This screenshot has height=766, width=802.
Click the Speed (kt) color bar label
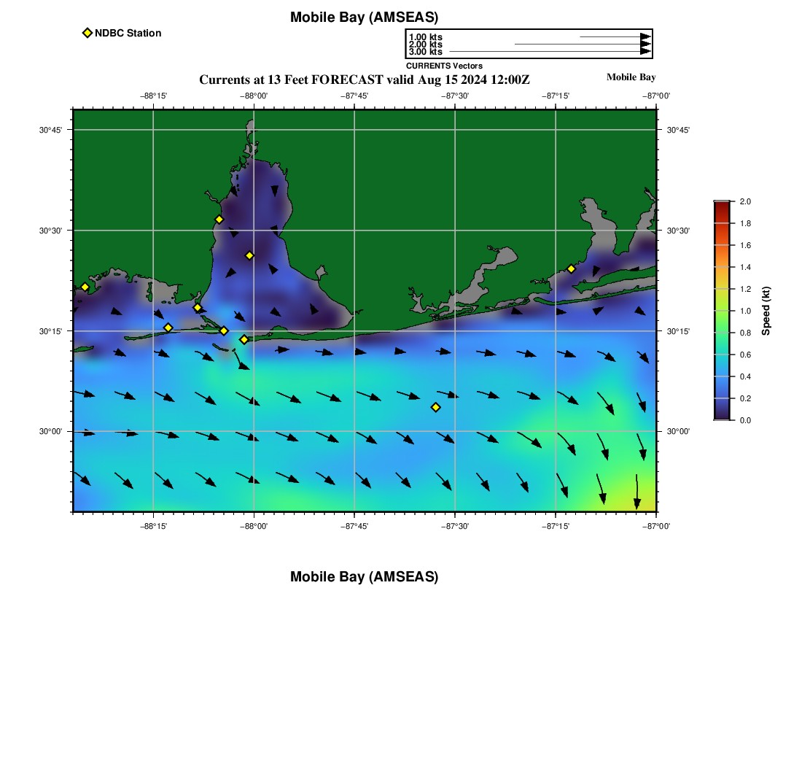click(x=766, y=311)
